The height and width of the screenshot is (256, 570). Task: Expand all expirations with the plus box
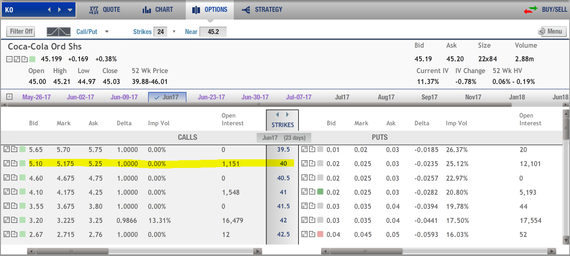[x=9, y=97]
